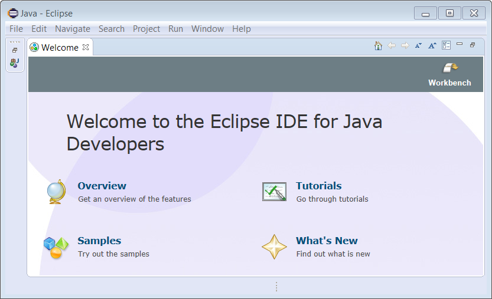The width and height of the screenshot is (492, 299).
Task: Click the Workbench label
Action: point(449,83)
